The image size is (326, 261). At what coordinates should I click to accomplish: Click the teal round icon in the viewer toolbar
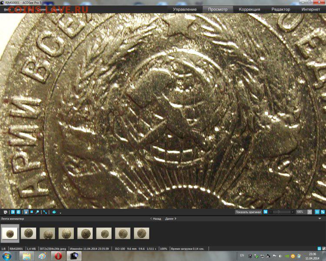coord(54,212)
